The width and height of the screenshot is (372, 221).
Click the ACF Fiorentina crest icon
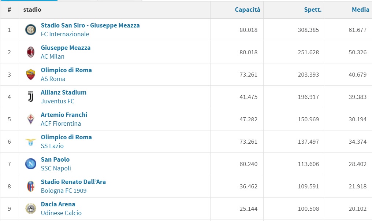(x=31, y=119)
